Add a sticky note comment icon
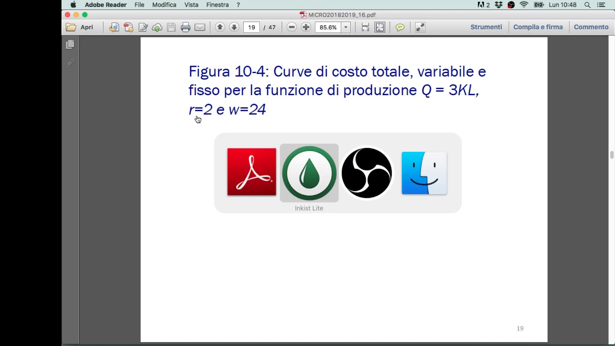Screen dimensions: 615x346 [400, 27]
